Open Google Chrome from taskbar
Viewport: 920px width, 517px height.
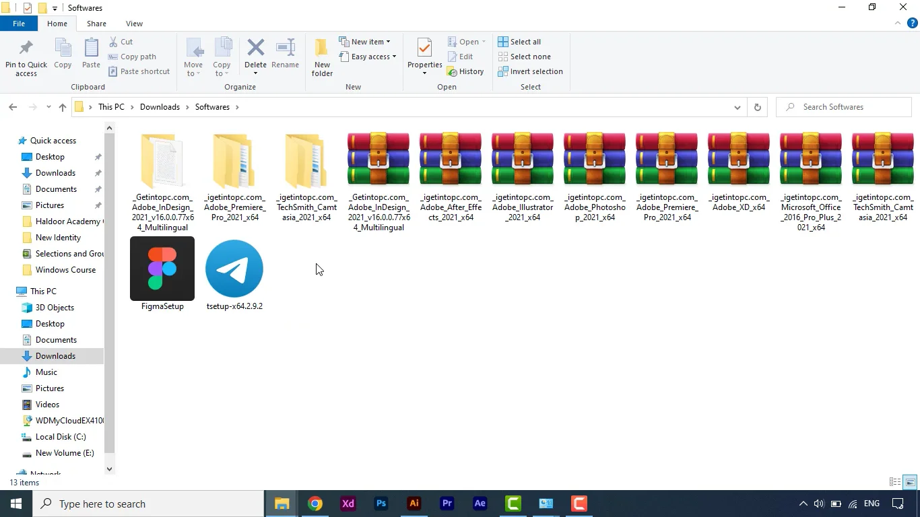click(x=315, y=504)
